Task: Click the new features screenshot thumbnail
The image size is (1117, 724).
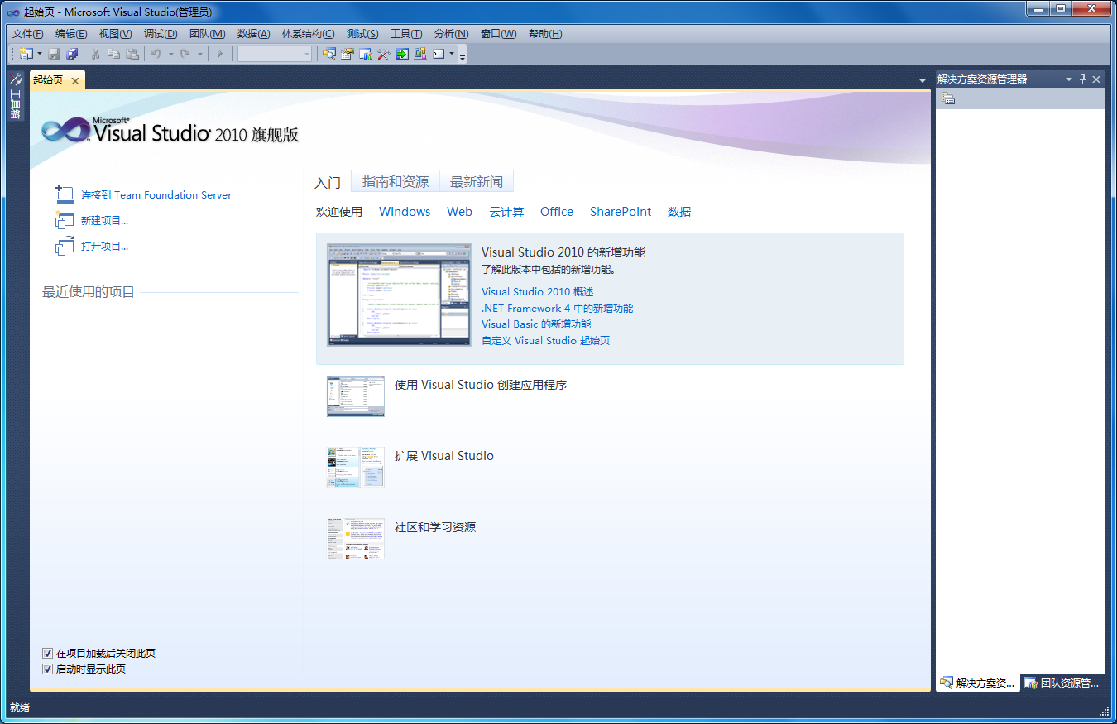Action: (399, 295)
